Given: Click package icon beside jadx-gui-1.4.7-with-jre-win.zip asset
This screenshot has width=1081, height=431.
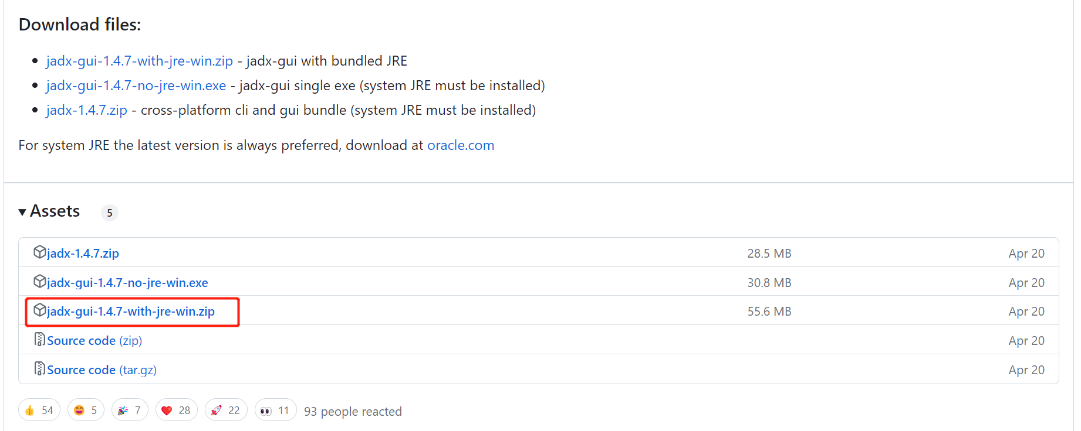Looking at the screenshot, I should tap(39, 310).
